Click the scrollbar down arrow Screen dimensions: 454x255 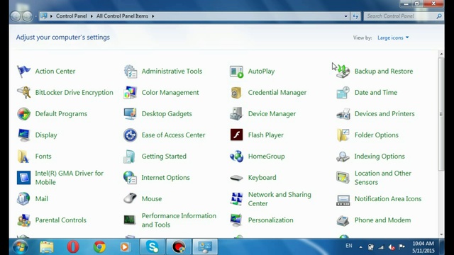click(x=441, y=234)
